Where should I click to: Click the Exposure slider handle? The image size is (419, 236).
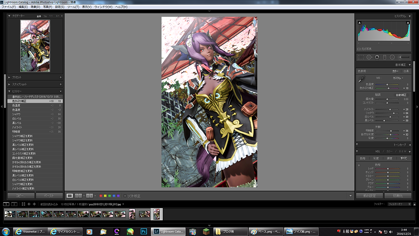[x=387, y=99]
